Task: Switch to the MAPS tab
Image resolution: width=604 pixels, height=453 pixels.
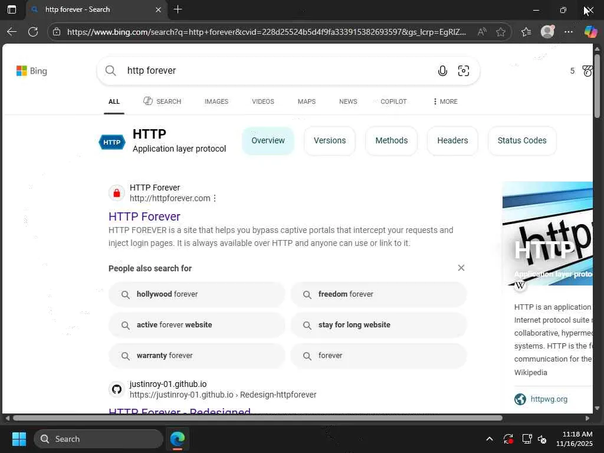Action: (307, 101)
